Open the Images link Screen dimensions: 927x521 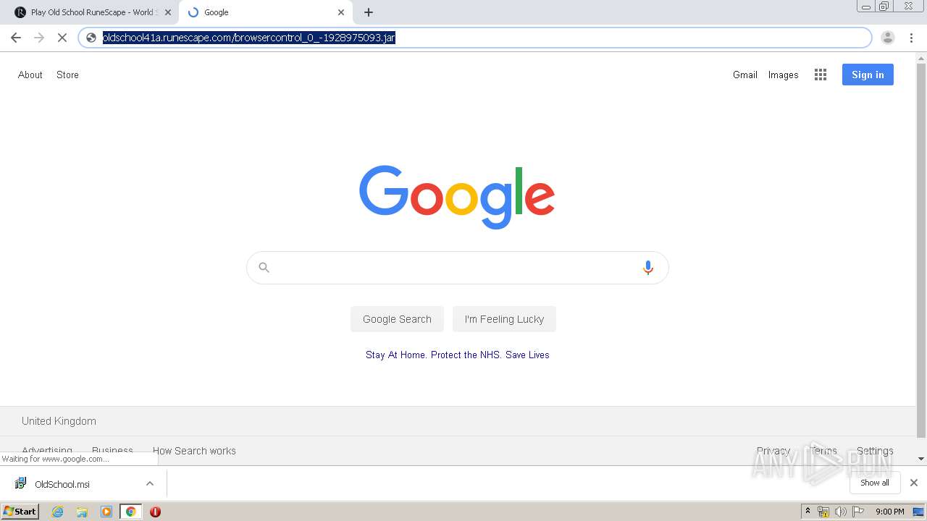[x=784, y=75]
